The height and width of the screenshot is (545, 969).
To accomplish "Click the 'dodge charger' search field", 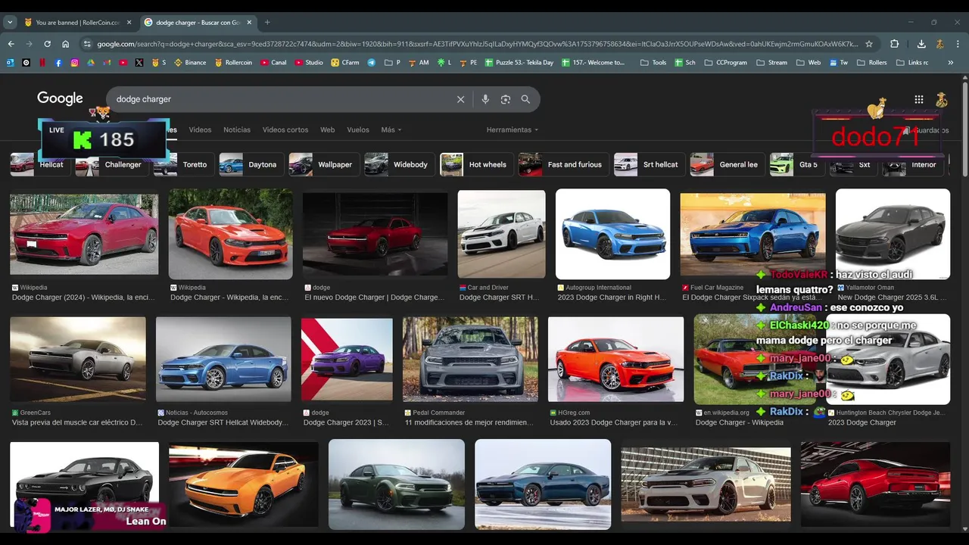I will click(280, 99).
